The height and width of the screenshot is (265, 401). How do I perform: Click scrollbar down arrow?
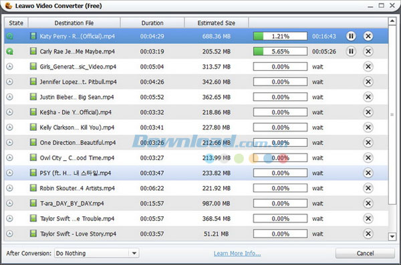(x=392, y=236)
